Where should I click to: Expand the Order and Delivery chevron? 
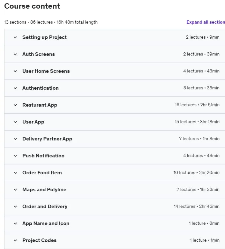(15, 207)
